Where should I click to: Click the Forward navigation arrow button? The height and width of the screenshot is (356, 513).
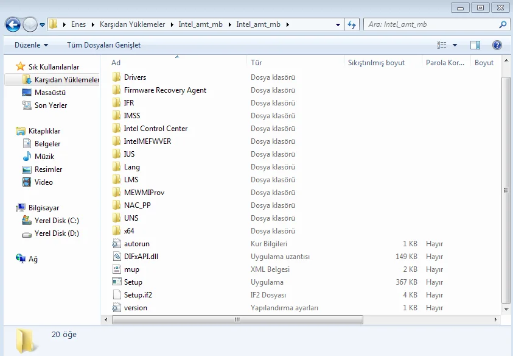tap(30, 24)
